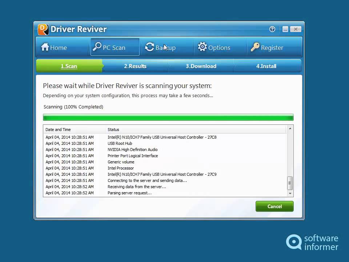349x262 pixels.
Task: Close the Driver Reviver window
Action: 296,29
